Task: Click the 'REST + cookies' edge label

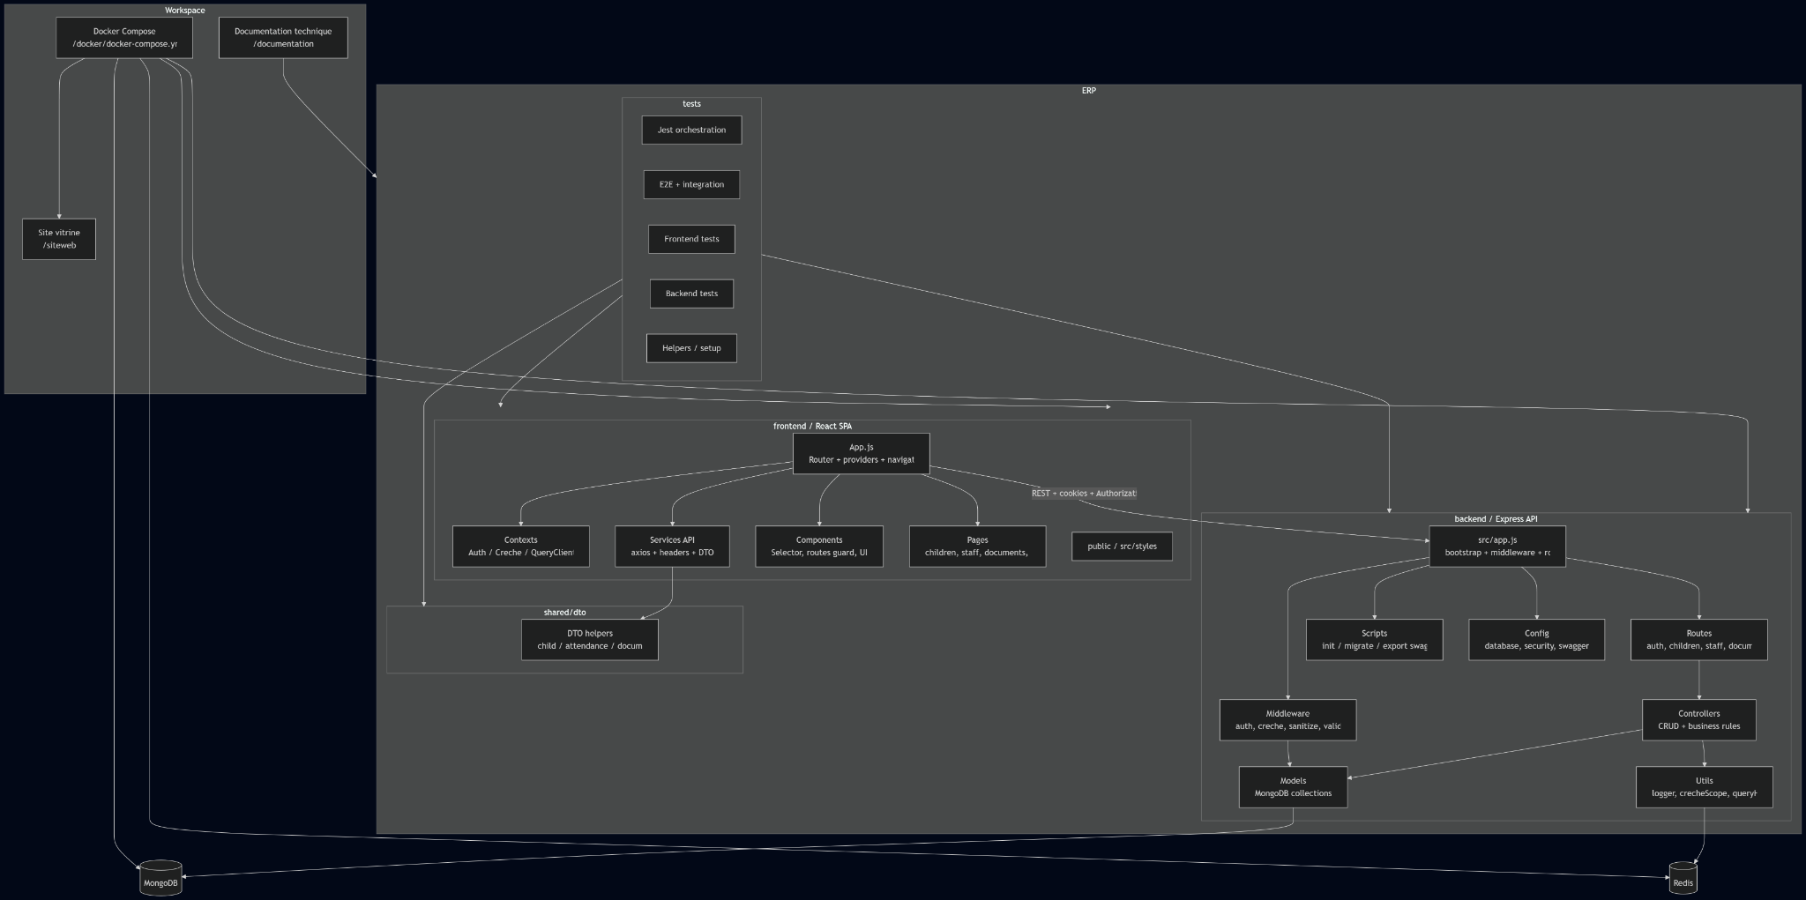Action: click(1084, 494)
